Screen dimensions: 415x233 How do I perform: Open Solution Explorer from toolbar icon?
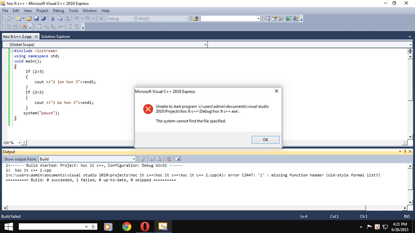coord(267,19)
